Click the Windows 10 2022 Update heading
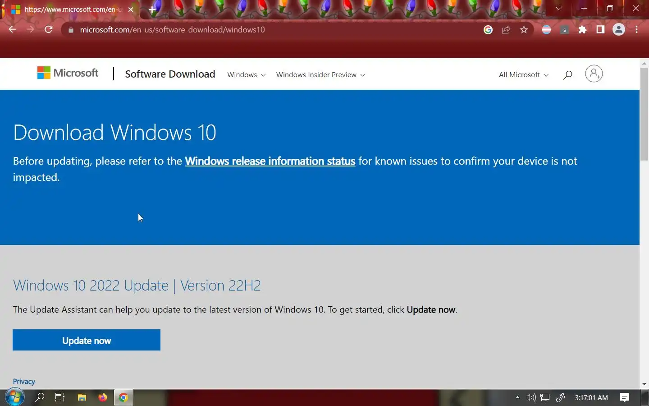This screenshot has height=406, width=649. (x=137, y=286)
